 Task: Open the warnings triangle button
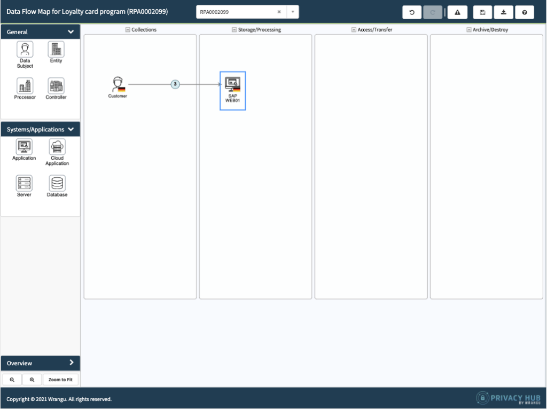click(x=457, y=12)
